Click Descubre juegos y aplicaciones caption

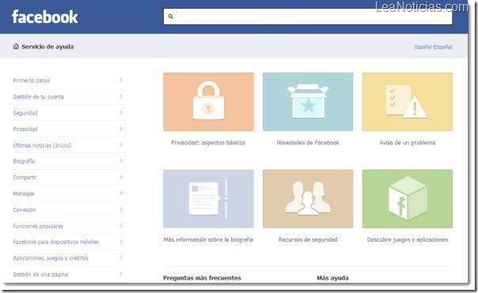point(408,240)
